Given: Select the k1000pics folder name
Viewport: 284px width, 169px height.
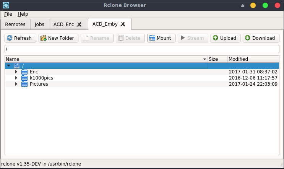Looking at the screenshot, I should tap(42, 78).
